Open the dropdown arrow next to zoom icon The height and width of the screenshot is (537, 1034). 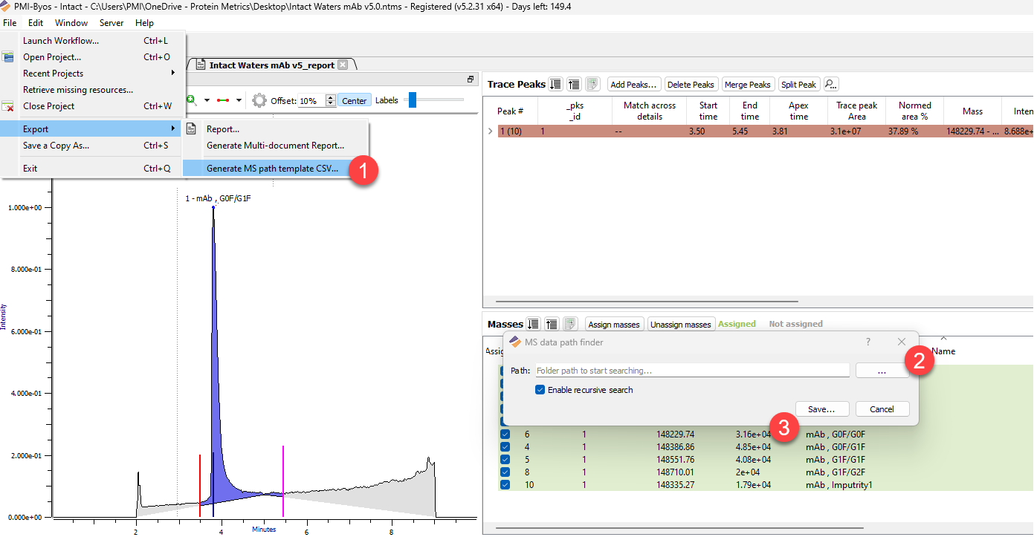point(207,100)
